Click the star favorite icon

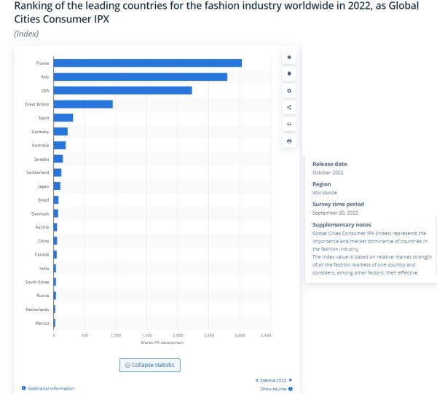click(x=289, y=58)
